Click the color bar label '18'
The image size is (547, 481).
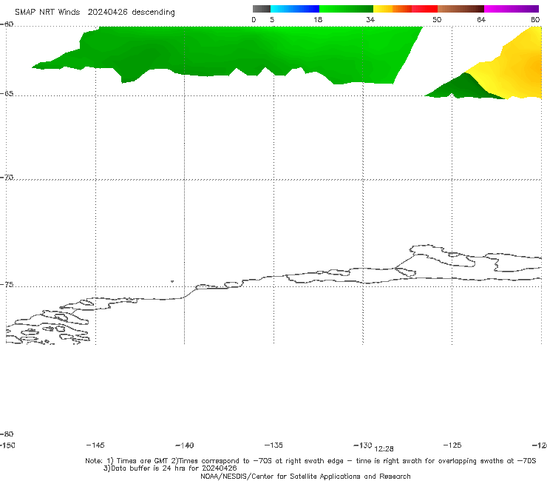point(318,20)
